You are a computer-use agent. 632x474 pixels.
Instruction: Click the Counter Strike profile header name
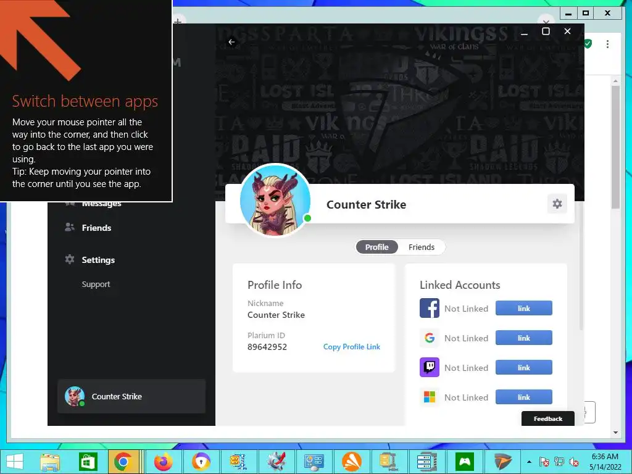click(366, 204)
